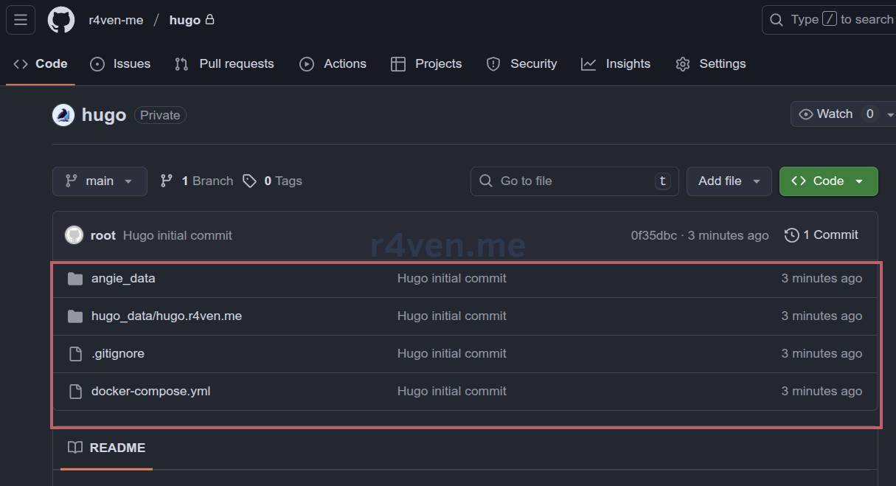Click the Go to file search field
896x486 pixels.
pos(564,181)
